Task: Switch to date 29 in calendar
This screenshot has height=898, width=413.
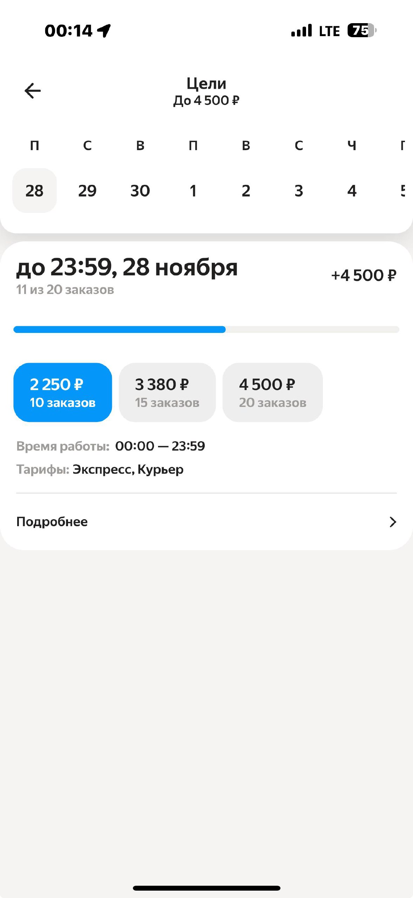Action: click(87, 191)
